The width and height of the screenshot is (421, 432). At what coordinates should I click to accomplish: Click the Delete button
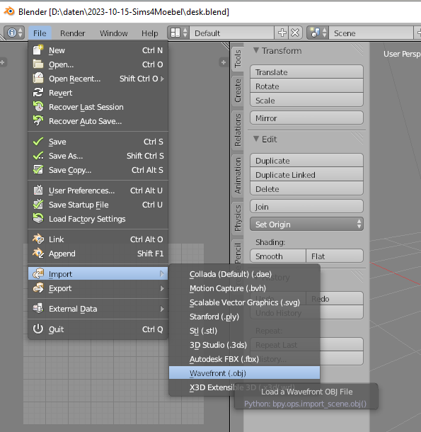coord(306,188)
